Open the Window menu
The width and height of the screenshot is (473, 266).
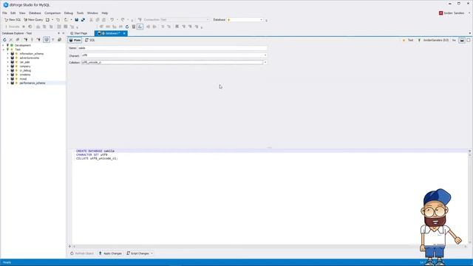92,13
